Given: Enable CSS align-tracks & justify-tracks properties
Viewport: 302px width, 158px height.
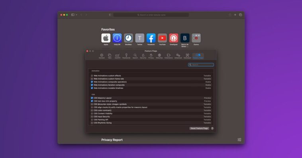Looking at the screenshot, I should coord(92,107).
